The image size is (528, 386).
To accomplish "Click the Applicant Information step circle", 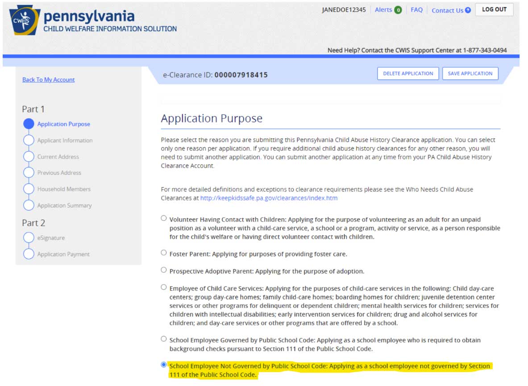I will [29, 140].
